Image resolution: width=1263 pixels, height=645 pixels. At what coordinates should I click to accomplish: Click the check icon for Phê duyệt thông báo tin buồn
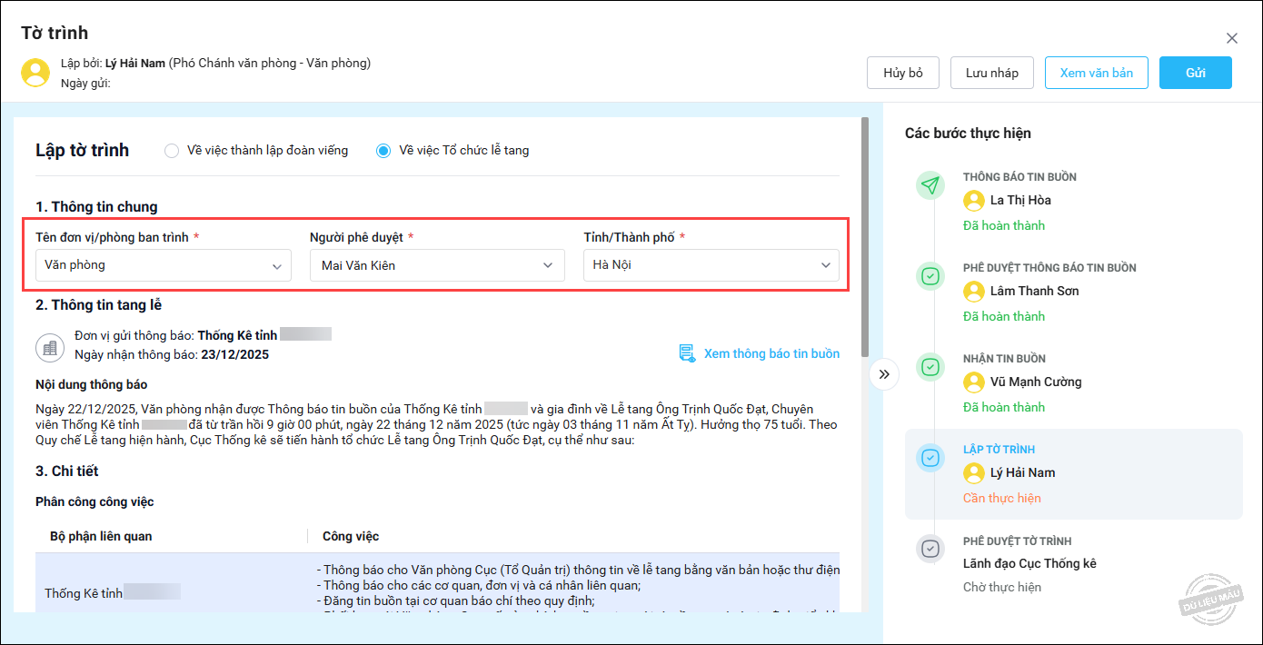(930, 276)
